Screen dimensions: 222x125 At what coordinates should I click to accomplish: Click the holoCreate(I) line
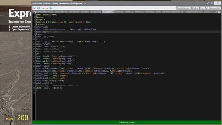(43, 66)
